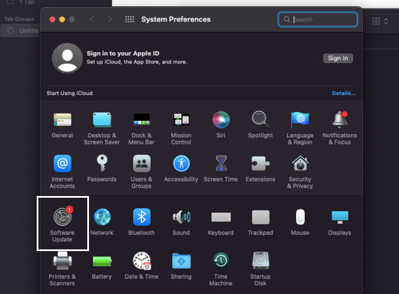Open the Passwords pane

point(102,168)
